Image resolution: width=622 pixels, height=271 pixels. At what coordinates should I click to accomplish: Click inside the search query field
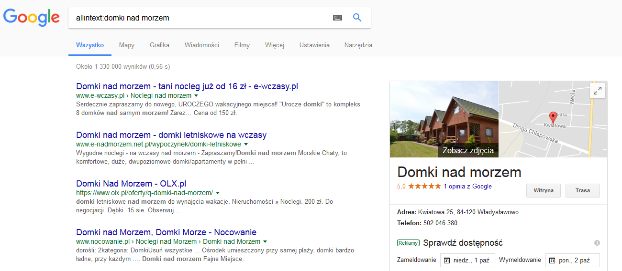coord(201,18)
